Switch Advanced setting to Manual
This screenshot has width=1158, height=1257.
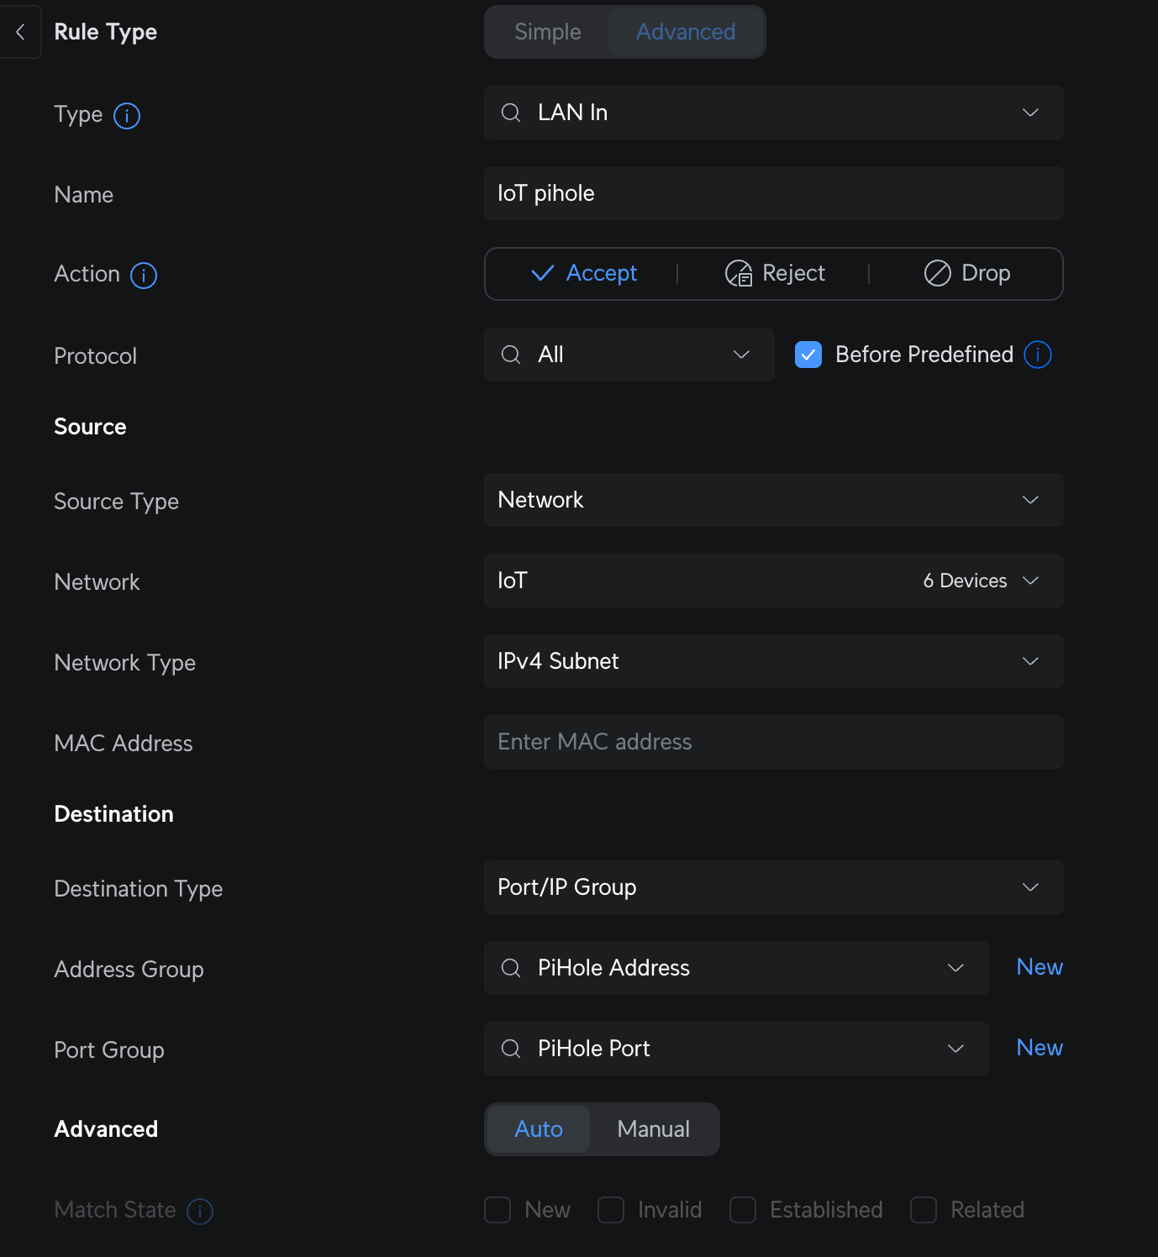coord(653,1129)
